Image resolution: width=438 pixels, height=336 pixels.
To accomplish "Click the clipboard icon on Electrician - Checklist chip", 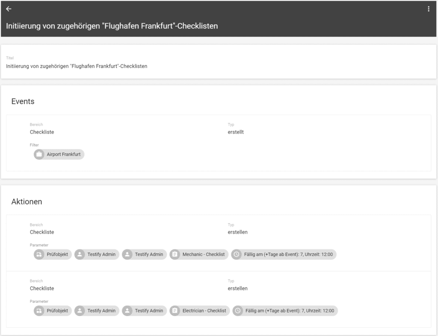I will [x=175, y=311].
